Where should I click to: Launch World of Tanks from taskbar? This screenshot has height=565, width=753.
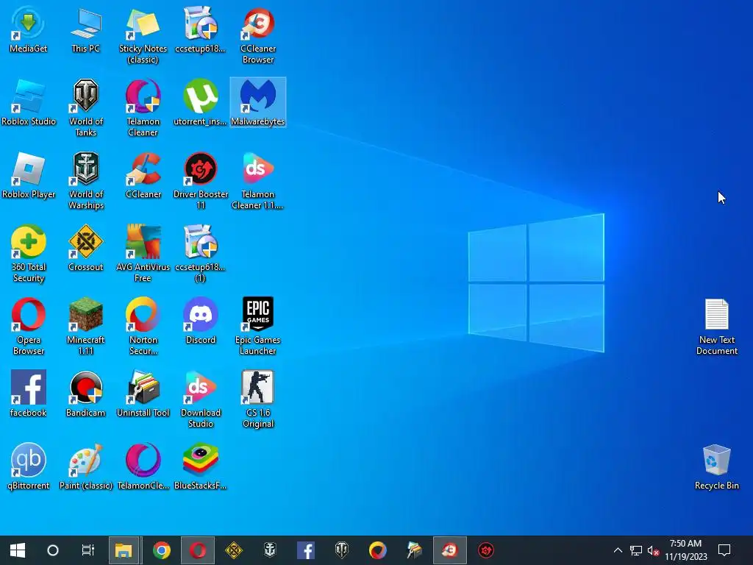point(342,550)
